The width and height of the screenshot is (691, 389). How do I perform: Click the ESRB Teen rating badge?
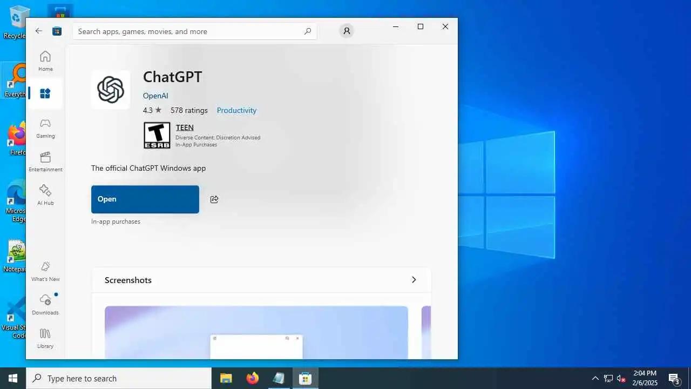(157, 135)
